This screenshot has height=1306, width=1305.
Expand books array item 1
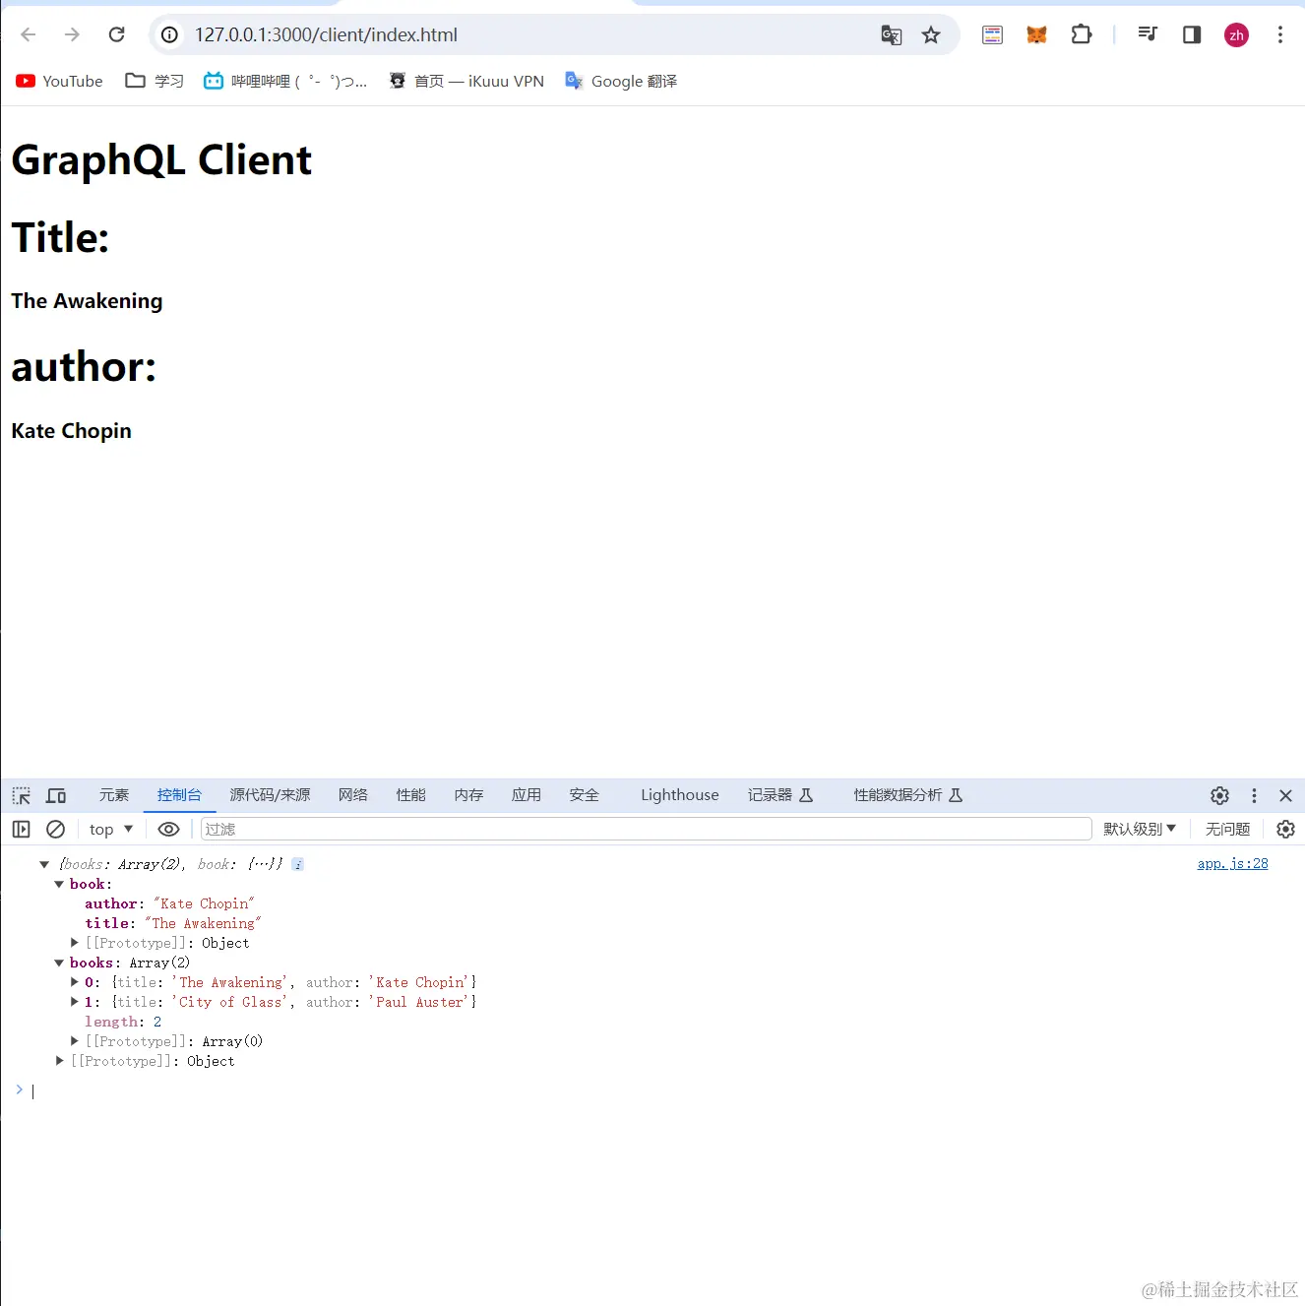(x=75, y=1002)
